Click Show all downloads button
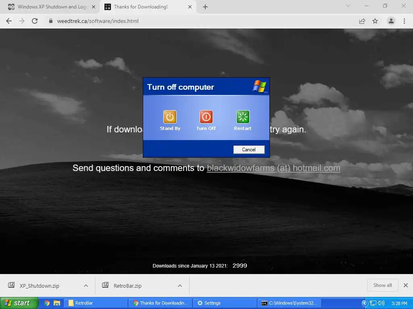Screen dimensions: 413x309 coord(382,285)
